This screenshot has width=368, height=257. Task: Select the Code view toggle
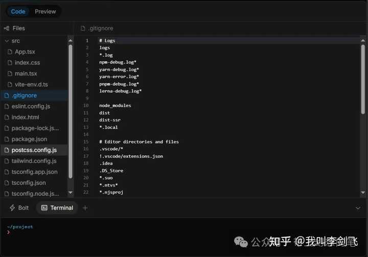[x=18, y=11]
